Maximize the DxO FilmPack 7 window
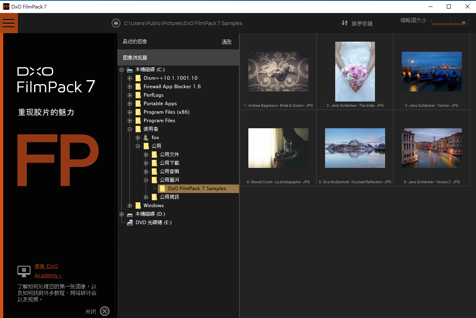 pyautogui.click(x=449, y=6)
